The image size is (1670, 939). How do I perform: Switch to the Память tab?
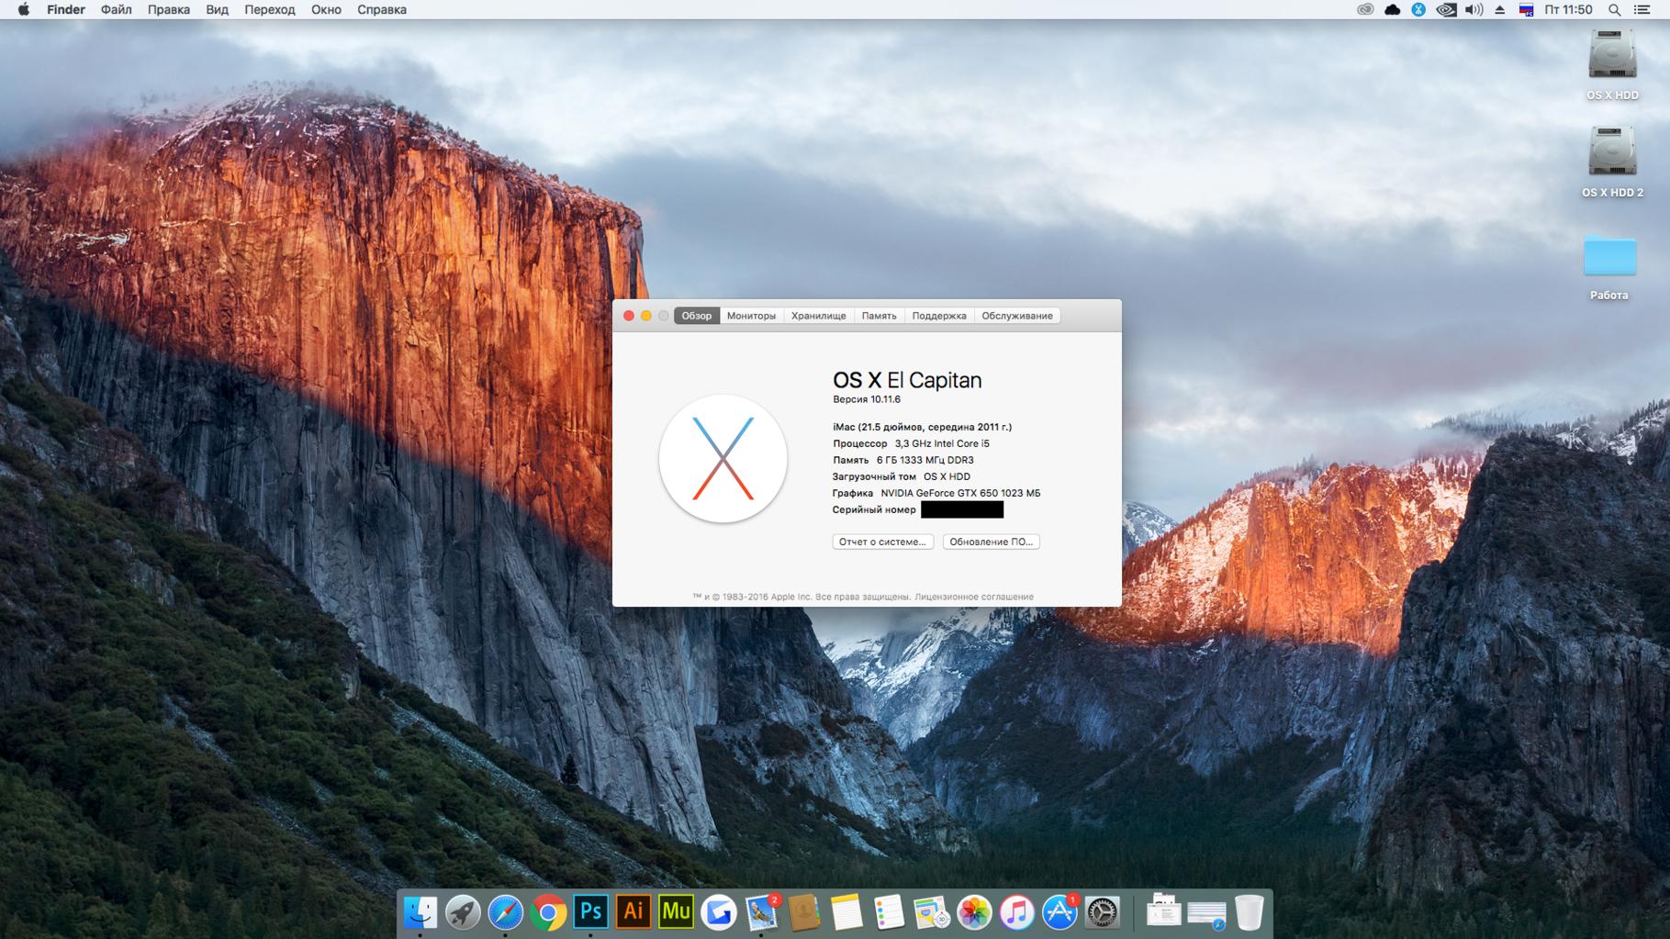[x=880, y=316]
